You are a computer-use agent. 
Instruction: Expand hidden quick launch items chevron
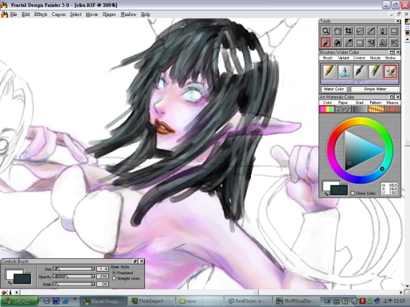(x=75, y=298)
